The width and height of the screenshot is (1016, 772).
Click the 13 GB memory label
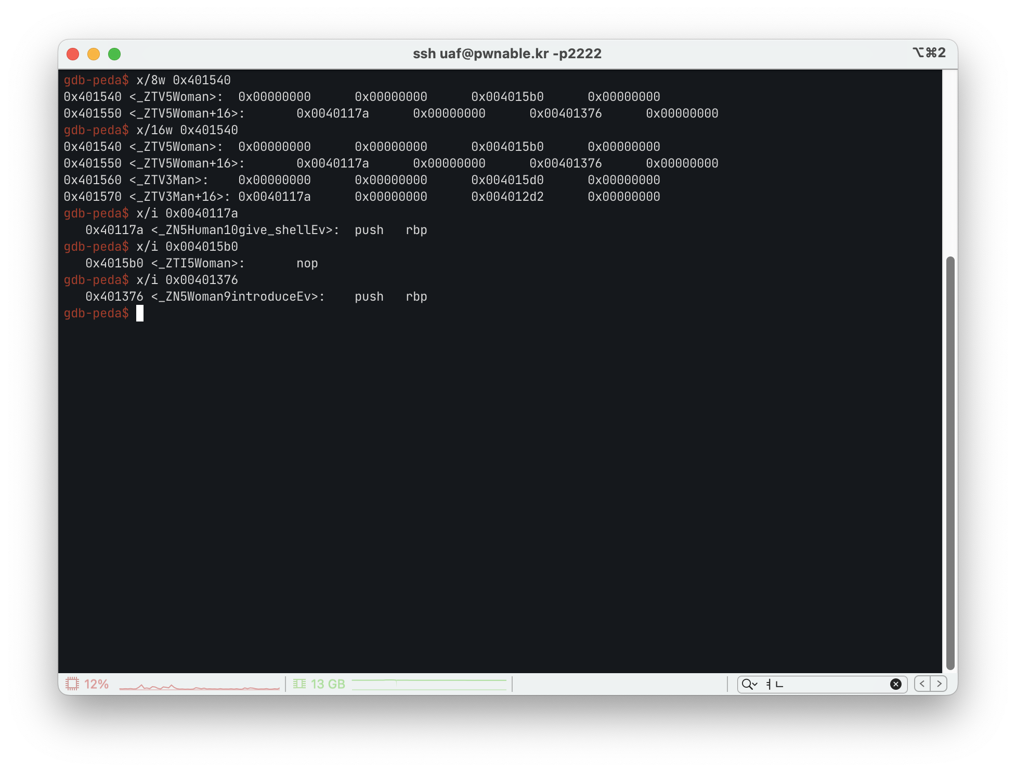[328, 684]
